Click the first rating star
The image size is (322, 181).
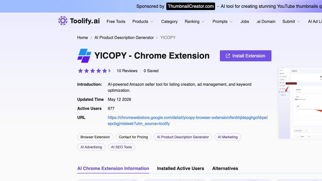click(x=80, y=71)
